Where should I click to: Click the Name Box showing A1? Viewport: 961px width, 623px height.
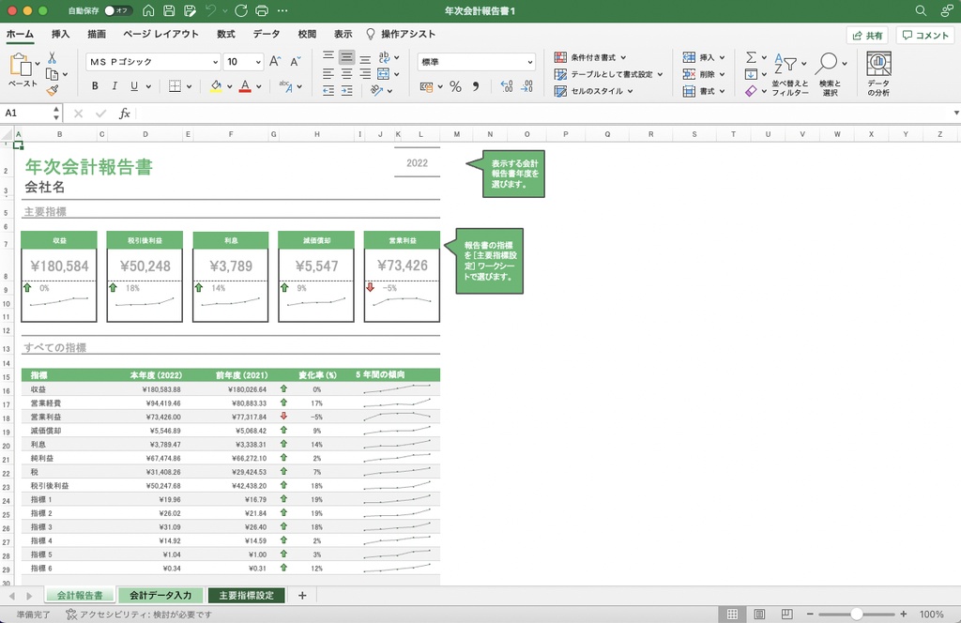pyautogui.click(x=29, y=114)
